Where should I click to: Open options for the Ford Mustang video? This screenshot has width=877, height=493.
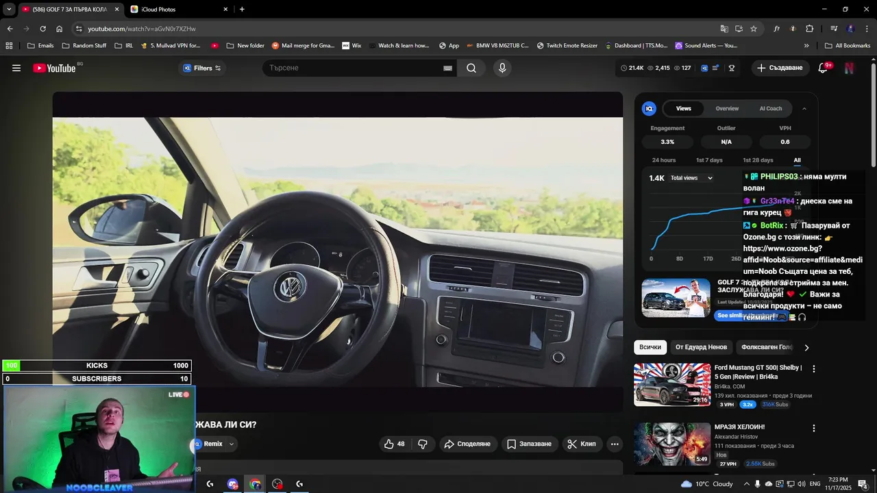814,368
